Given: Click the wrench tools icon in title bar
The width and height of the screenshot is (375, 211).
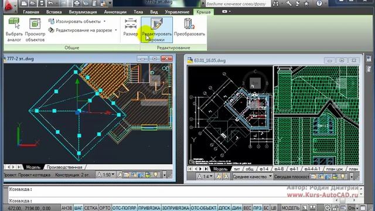Looking at the screenshot, I should coord(289,4).
